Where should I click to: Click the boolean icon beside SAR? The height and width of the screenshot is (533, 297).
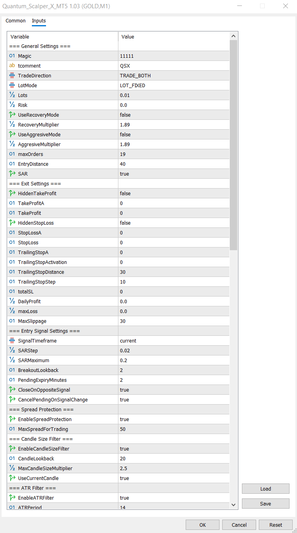[12, 174]
